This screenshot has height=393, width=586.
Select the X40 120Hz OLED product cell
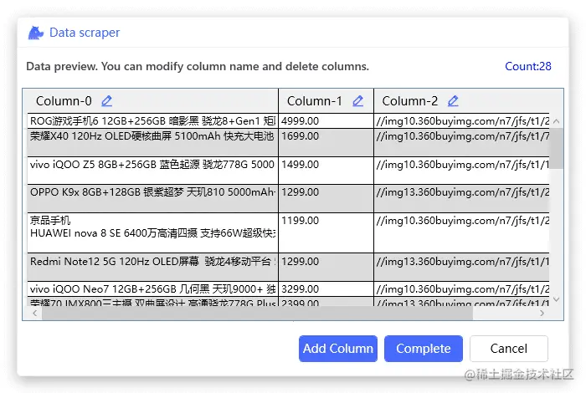coord(152,143)
